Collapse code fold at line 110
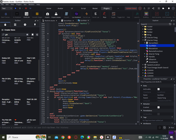This screenshot has width=176, height=140. [48, 40]
